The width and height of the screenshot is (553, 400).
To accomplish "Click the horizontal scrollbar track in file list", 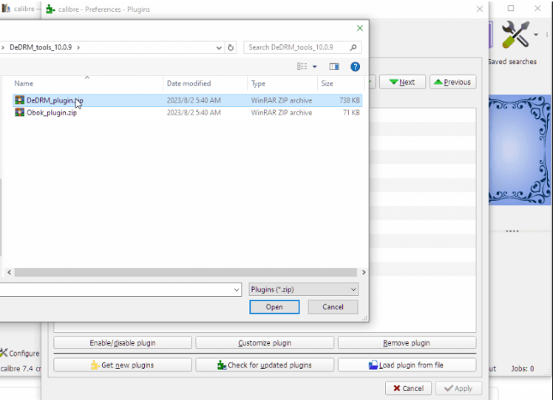I will 186,272.
